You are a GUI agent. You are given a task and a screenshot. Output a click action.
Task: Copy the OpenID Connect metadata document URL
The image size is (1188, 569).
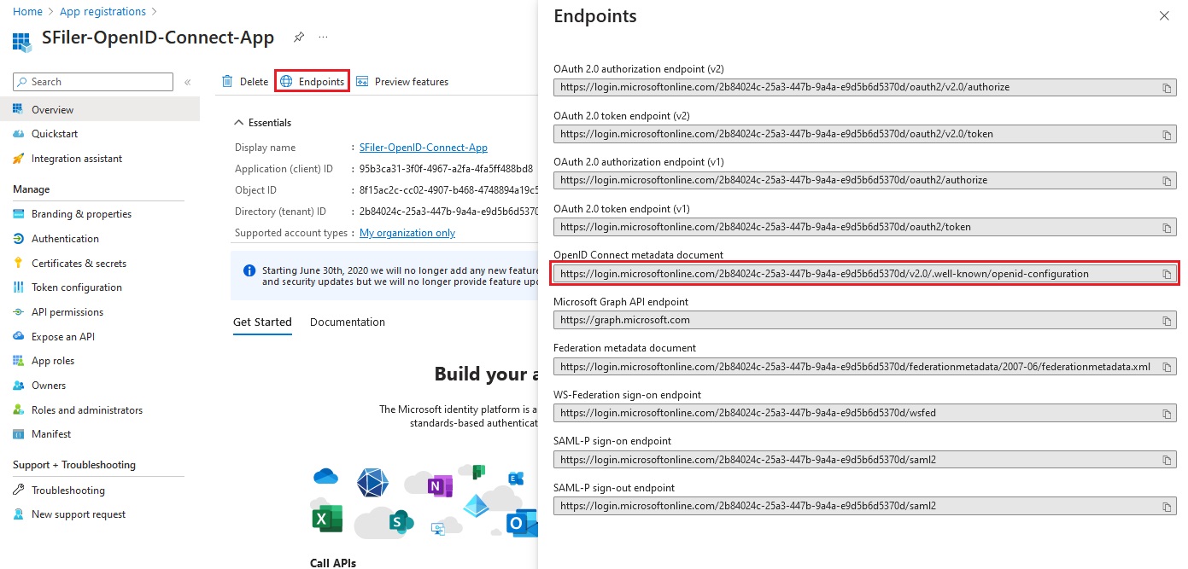tap(1167, 274)
